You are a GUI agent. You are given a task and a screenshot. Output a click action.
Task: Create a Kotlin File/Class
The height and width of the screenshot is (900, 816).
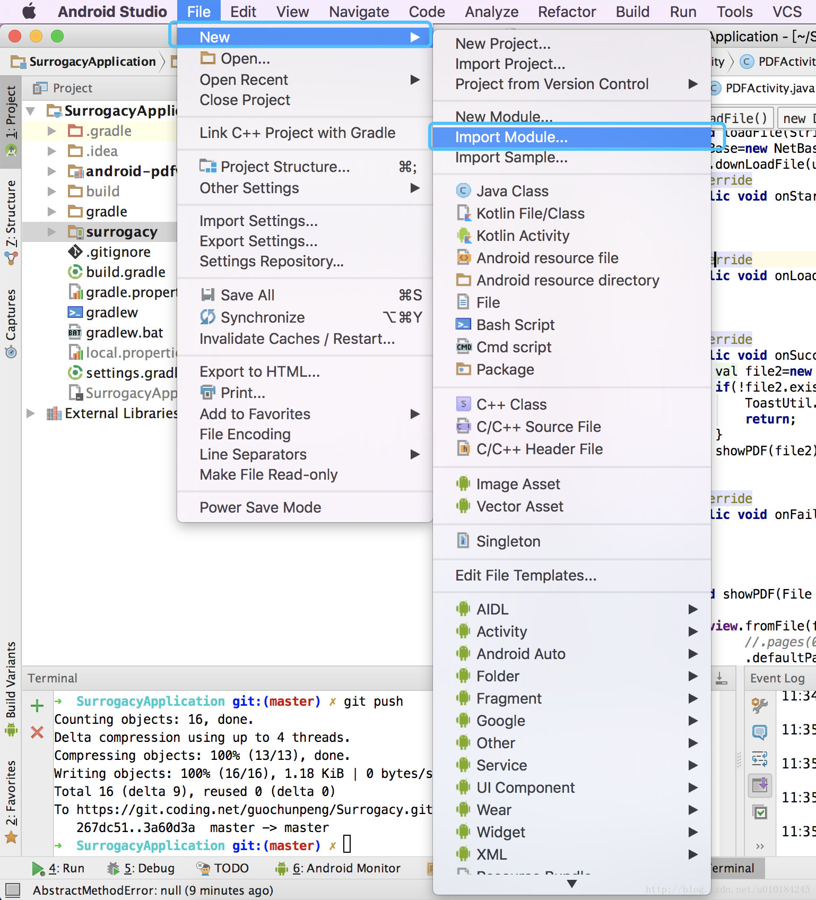click(572, 213)
